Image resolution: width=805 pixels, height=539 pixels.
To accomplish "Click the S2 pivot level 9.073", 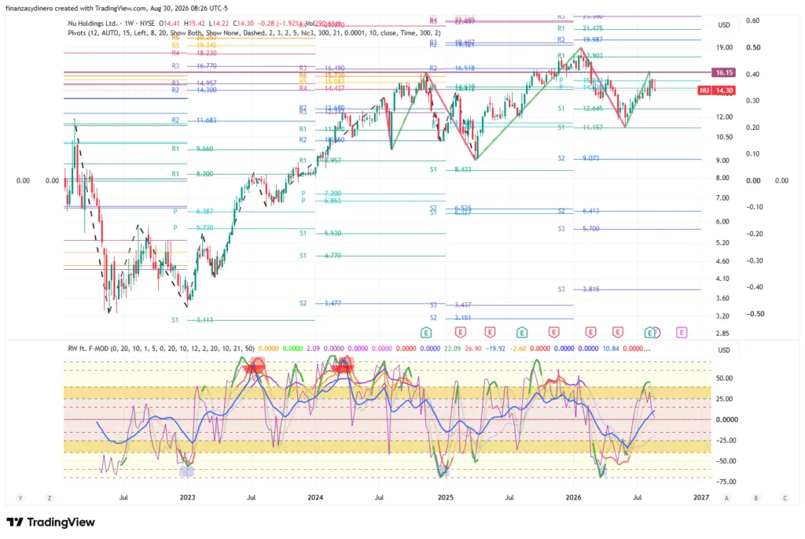I will 591,158.
